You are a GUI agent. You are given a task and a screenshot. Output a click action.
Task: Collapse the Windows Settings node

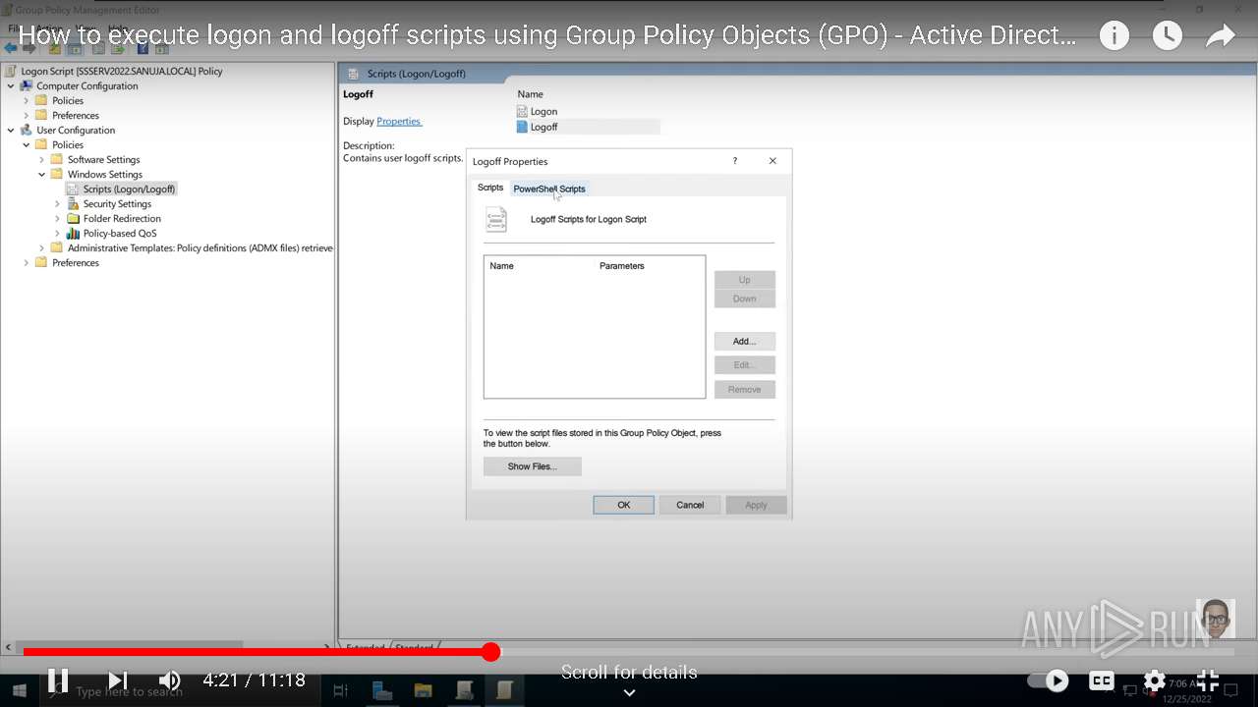pos(42,174)
